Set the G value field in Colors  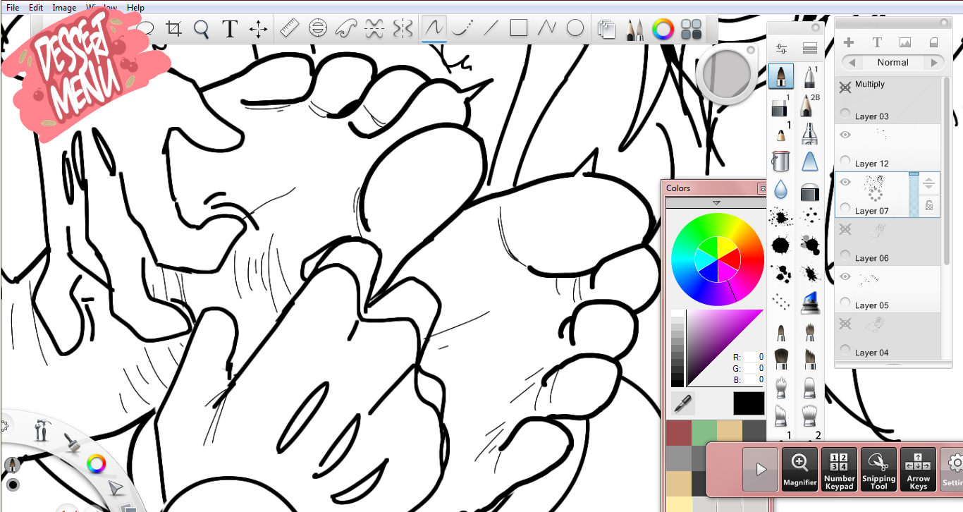(754, 368)
